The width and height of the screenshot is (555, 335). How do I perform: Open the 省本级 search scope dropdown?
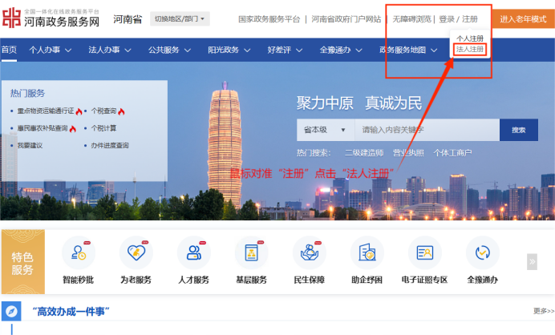(324, 130)
